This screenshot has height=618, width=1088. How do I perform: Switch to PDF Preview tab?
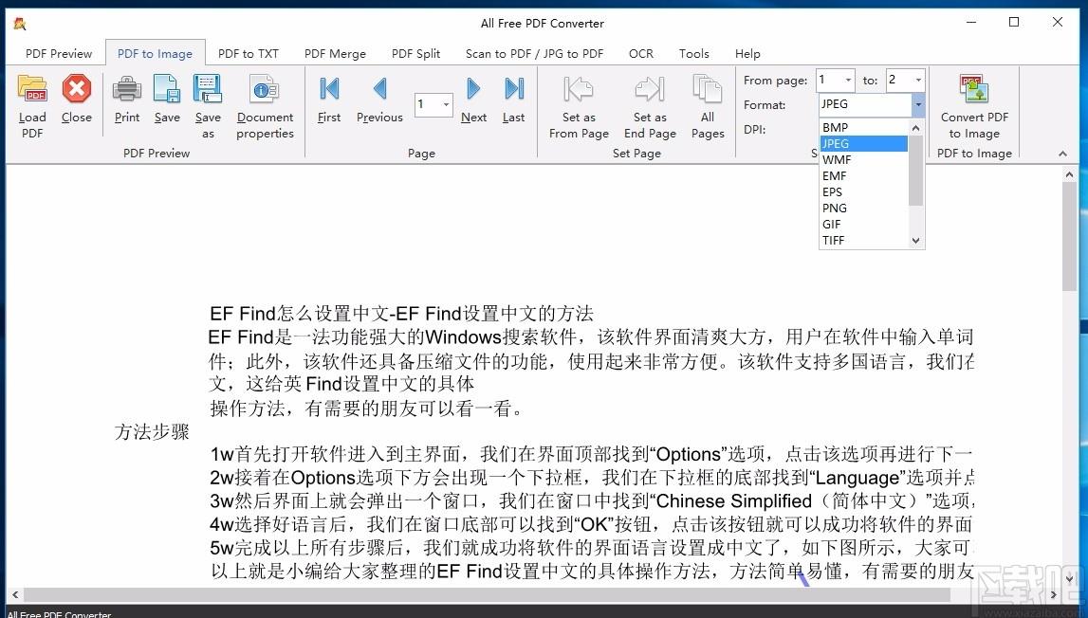[x=58, y=53]
